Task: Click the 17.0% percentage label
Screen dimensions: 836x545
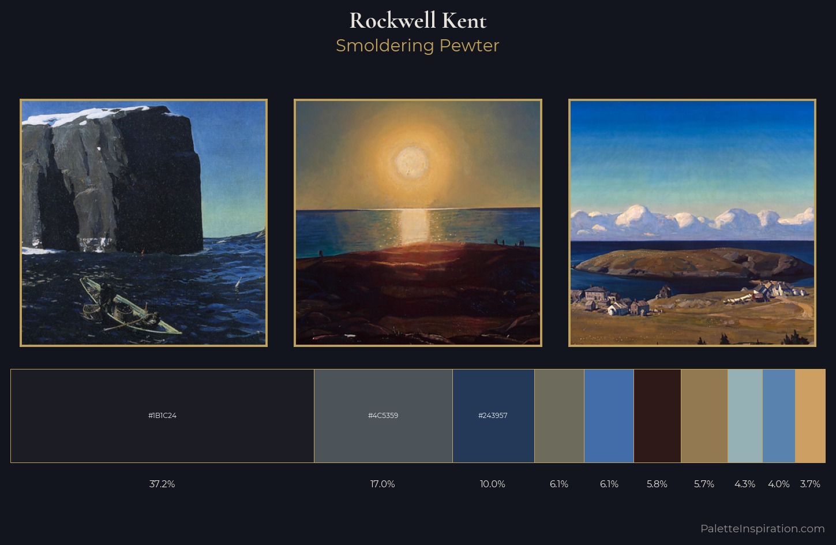Action: (x=383, y=484)
